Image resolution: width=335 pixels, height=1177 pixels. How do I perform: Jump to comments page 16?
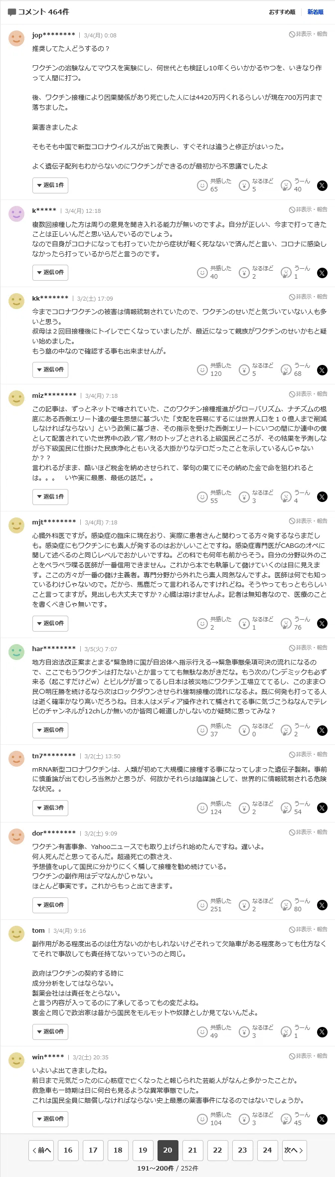coord(68,1150)
